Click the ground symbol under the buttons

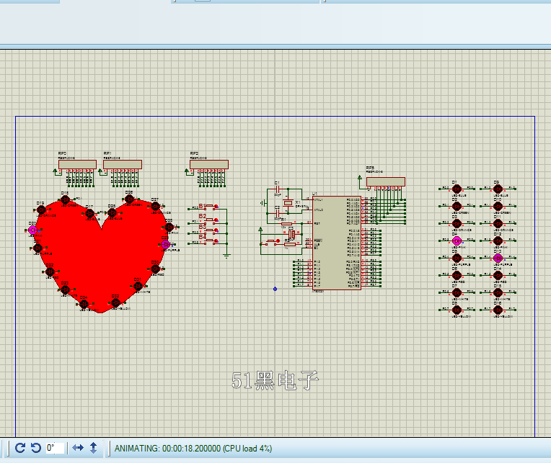[x=226, y=256]
